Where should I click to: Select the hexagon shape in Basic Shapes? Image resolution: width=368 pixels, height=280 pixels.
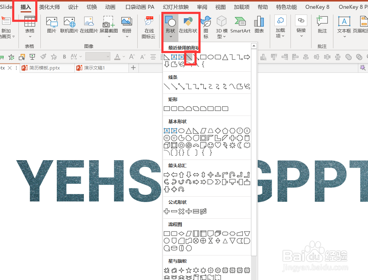[232, 131]
